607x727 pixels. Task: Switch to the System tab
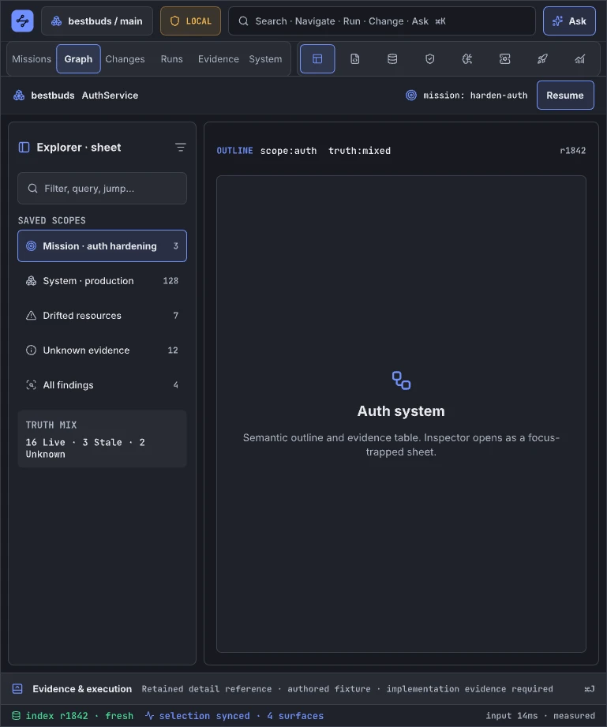tap(265, 59)
